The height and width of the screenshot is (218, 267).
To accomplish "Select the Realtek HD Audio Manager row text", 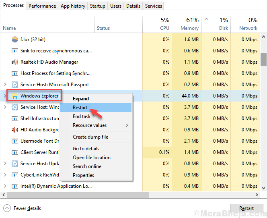I will pyautogui.click(x=49, y=62).
